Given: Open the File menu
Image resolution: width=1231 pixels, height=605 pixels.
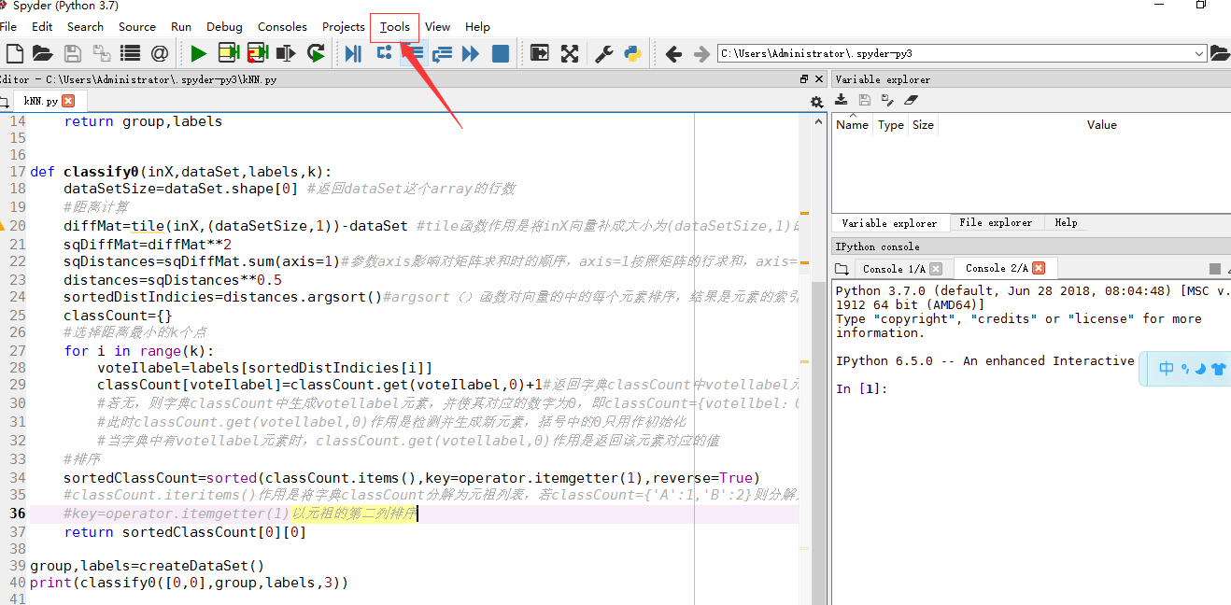Looking at the screenshot, I should pos(8,27).
